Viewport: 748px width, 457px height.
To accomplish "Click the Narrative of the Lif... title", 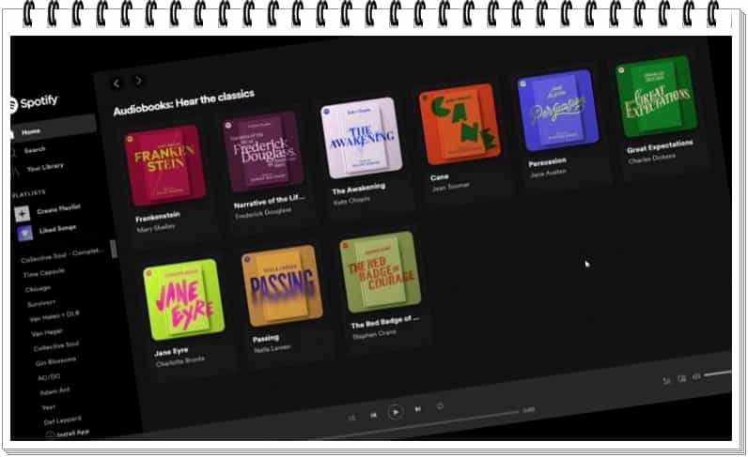I will (269, 201).
